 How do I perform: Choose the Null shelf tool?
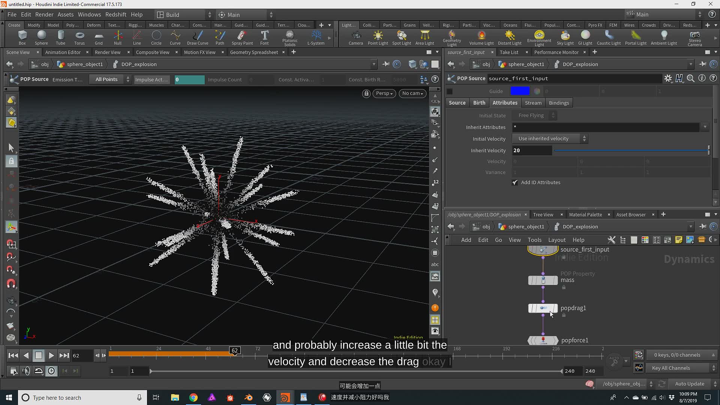point(118,38)
